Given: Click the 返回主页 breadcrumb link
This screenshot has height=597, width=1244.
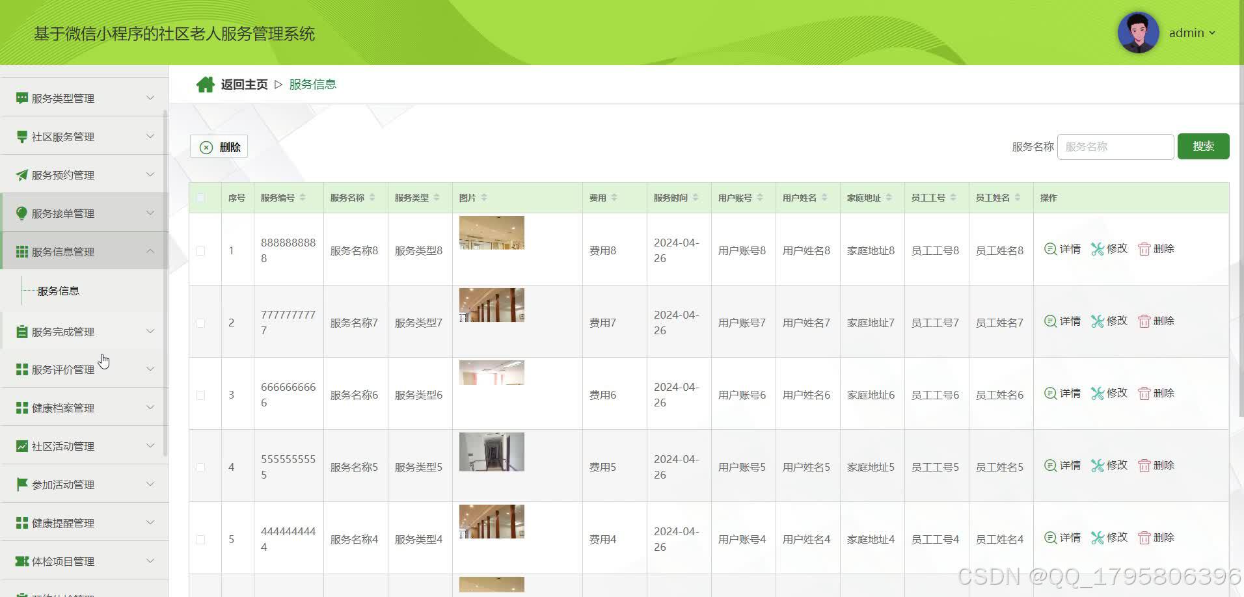Looking at the screenshot, I should point(244,85).
